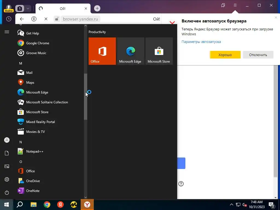Open the bookmarks icon in the title bar
Viewport: 280px width, 210px height.
(x=223, y=5)
